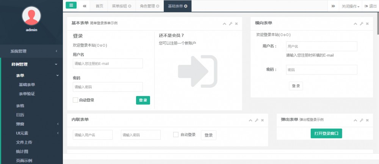Collapse the 表单 submenu
Image resolution: width=379 pixels, height=164 pixels.
tap(31, 75)
